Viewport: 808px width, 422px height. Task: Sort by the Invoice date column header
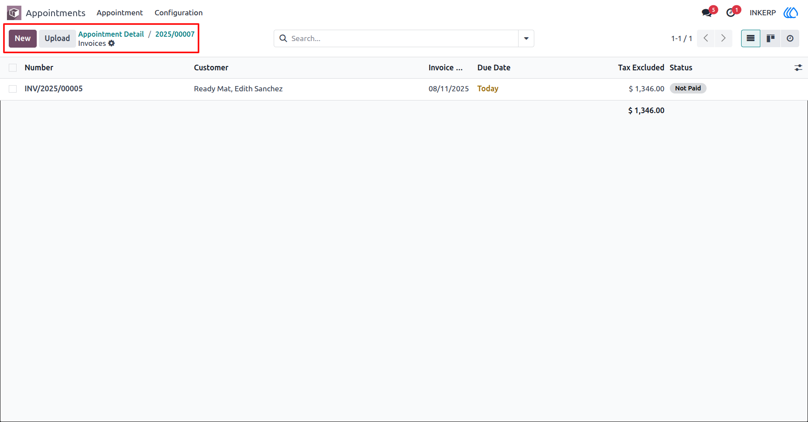(x=446, y=68)
